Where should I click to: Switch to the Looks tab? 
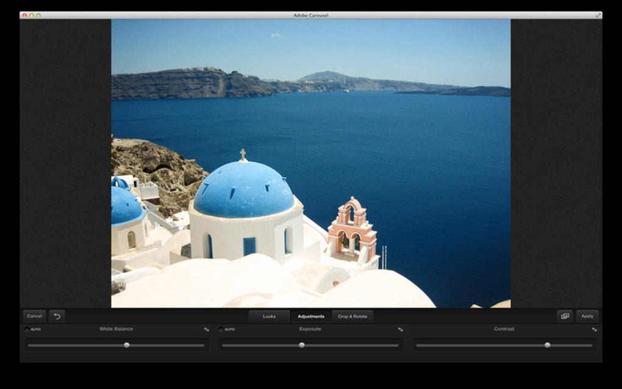pyautogui.click(x=269, y=316)
